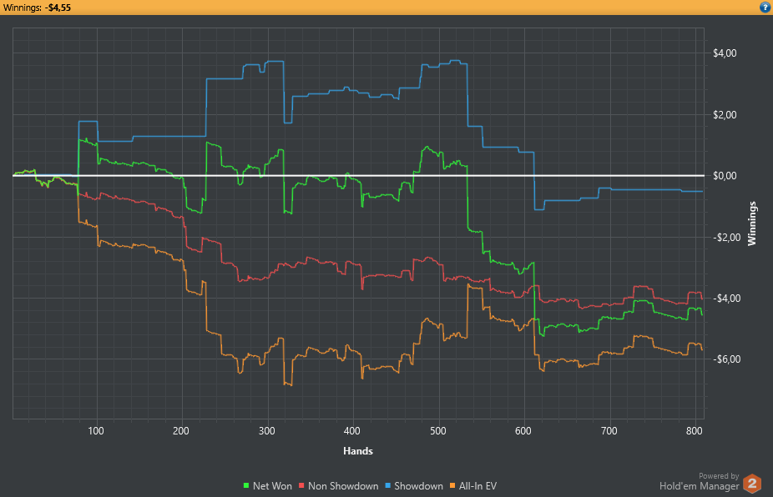This screenshot has width=773, height=497.
Task: Click the "800" hands axis label
Action: pos(695,431)
